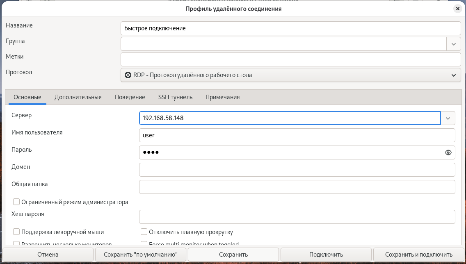
Task: Go to the Поведение tab
Action: click(130, 97)
